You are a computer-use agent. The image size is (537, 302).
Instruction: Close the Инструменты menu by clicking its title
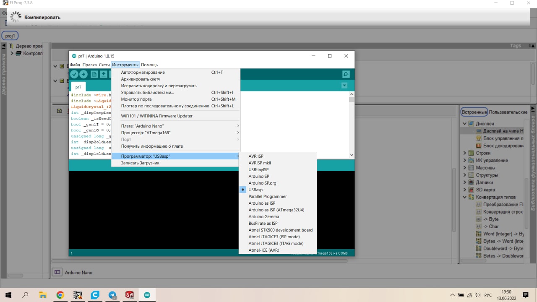point(125,65)
